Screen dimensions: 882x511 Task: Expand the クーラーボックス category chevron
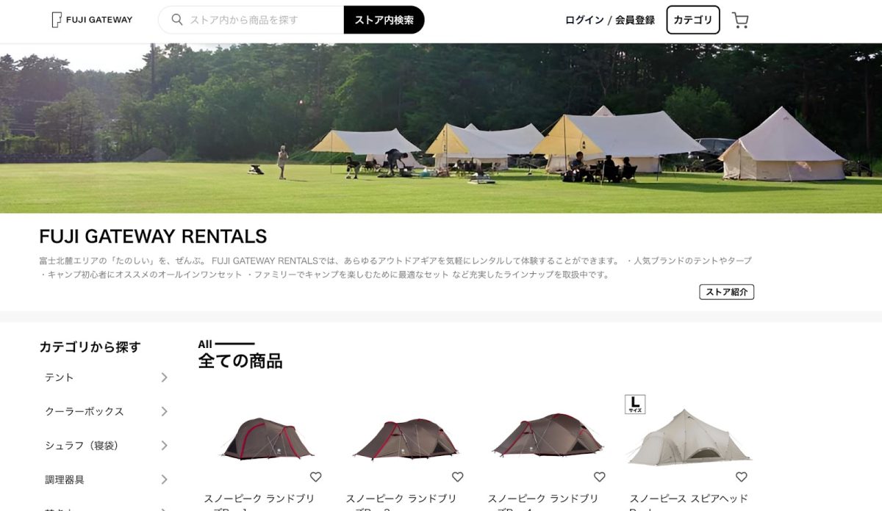click(164, 411)
